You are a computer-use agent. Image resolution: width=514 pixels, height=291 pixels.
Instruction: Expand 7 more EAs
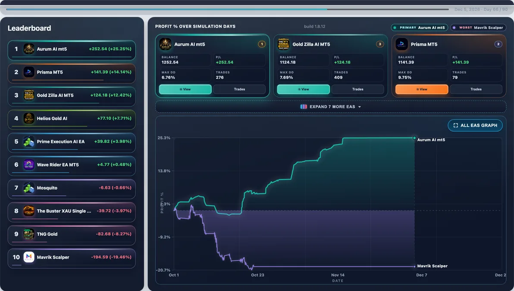click(331, 107)
